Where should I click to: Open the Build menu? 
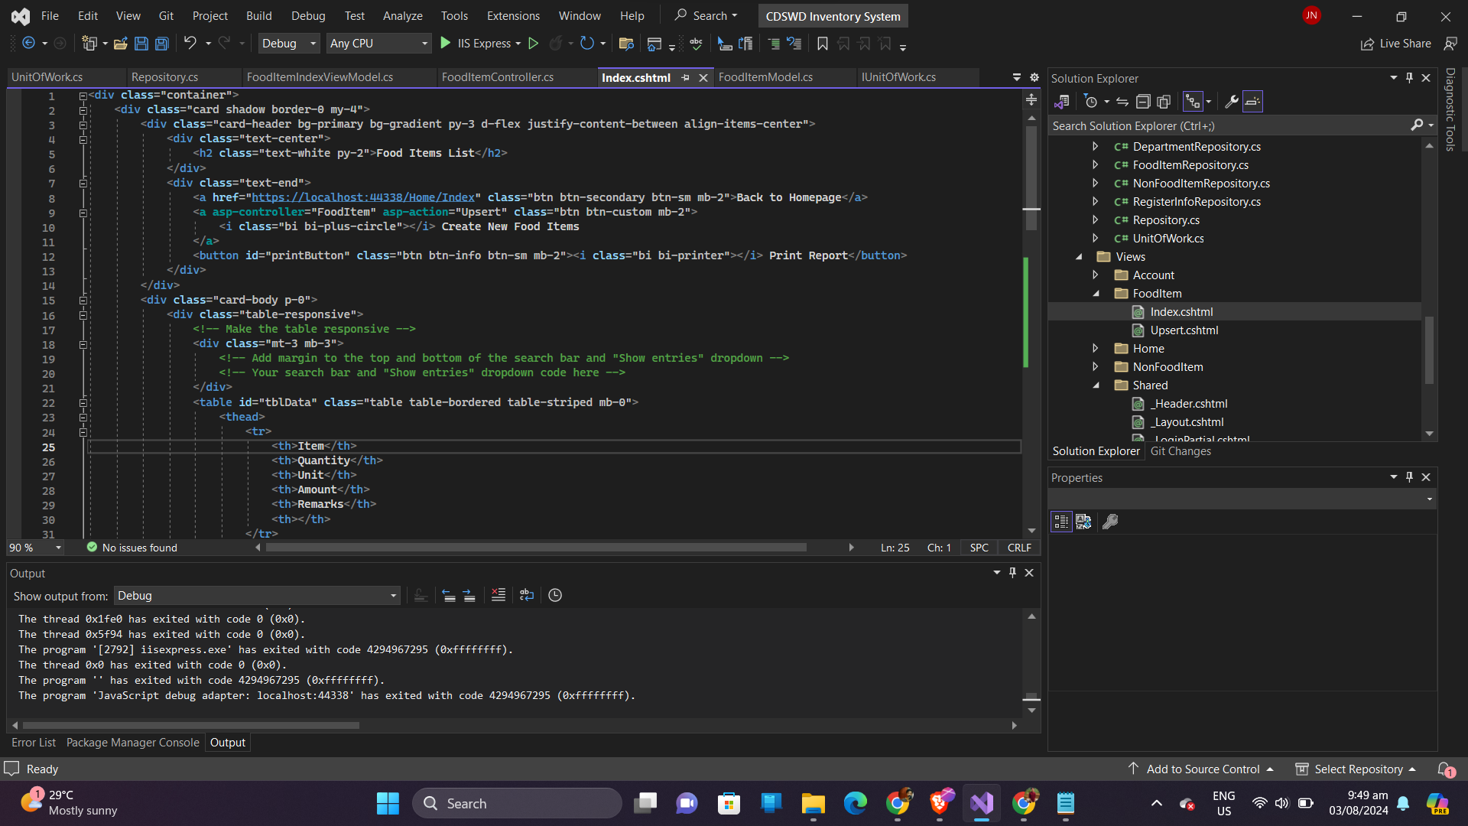tap(258, 15)
